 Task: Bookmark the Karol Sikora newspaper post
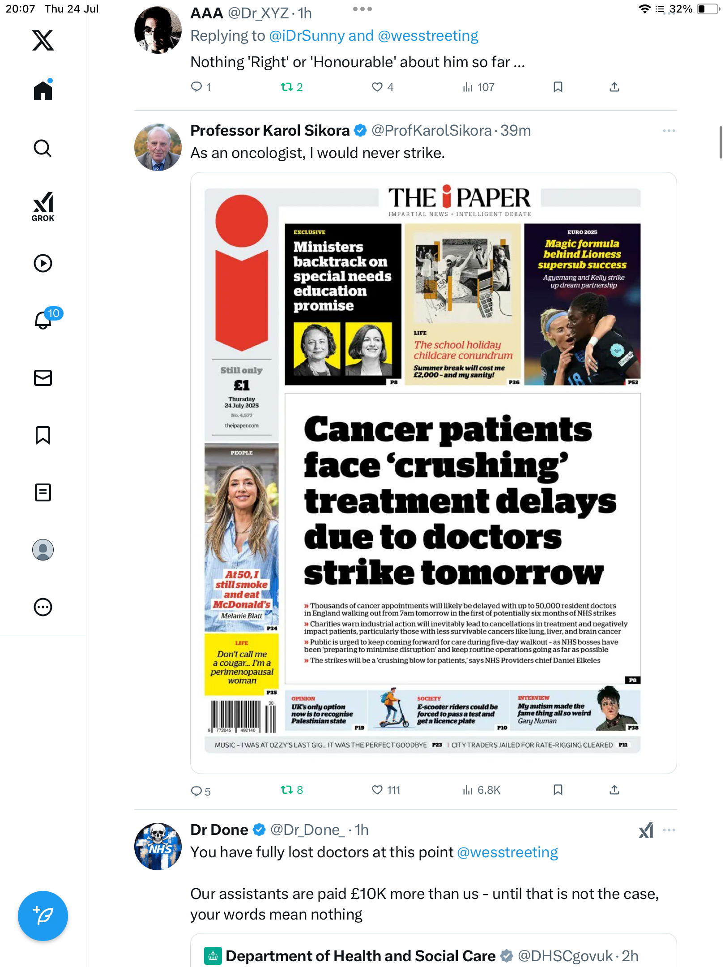pyautogui.click(x=558, y=790)
